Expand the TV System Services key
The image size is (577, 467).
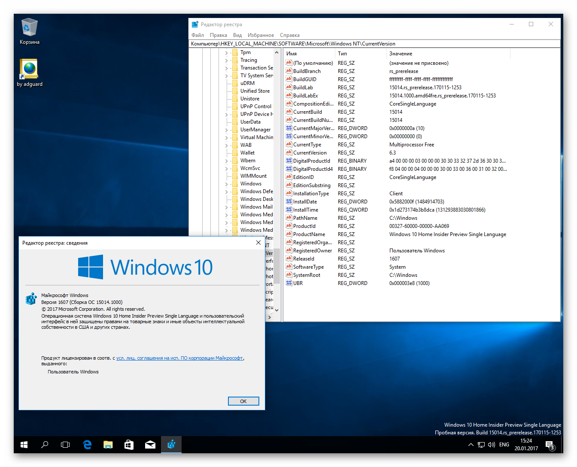[227, 76]
